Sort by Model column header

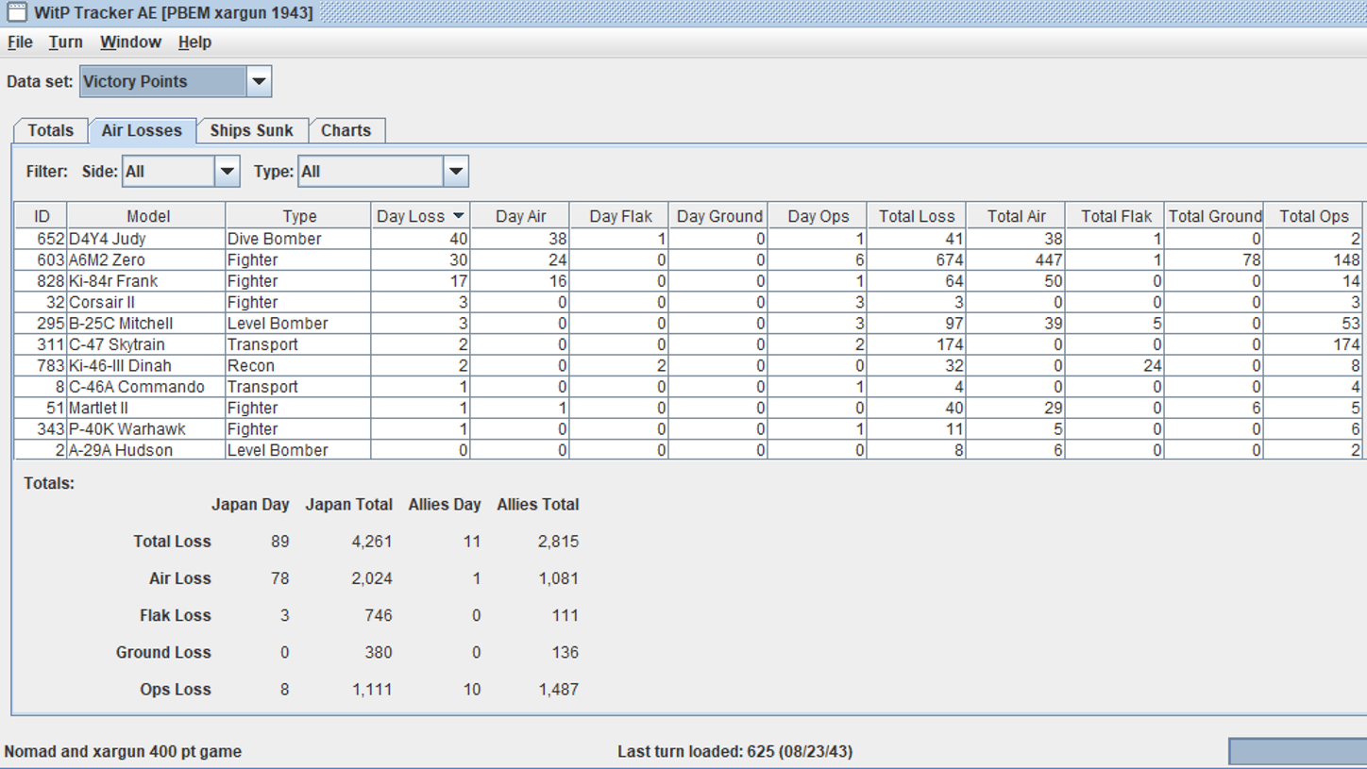coord(147,216)
